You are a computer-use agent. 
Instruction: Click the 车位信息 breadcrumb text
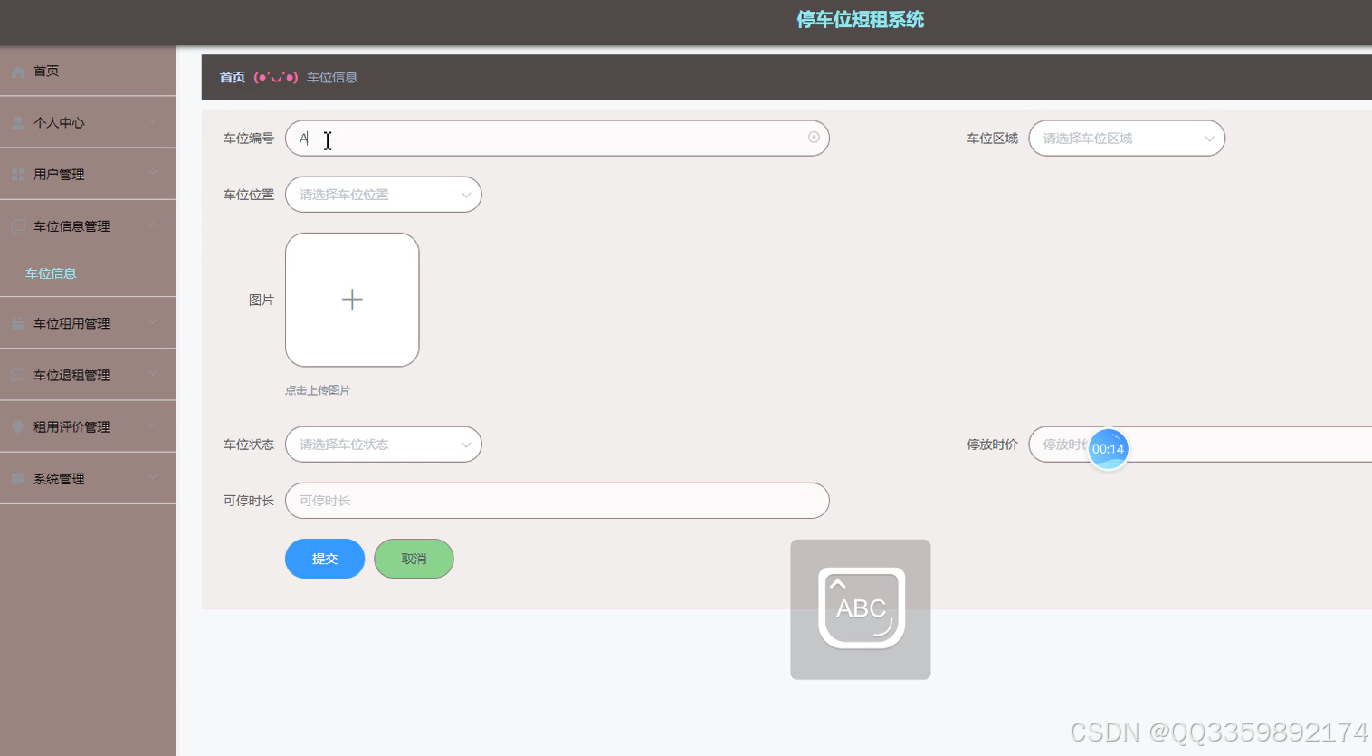pos(332,77)
